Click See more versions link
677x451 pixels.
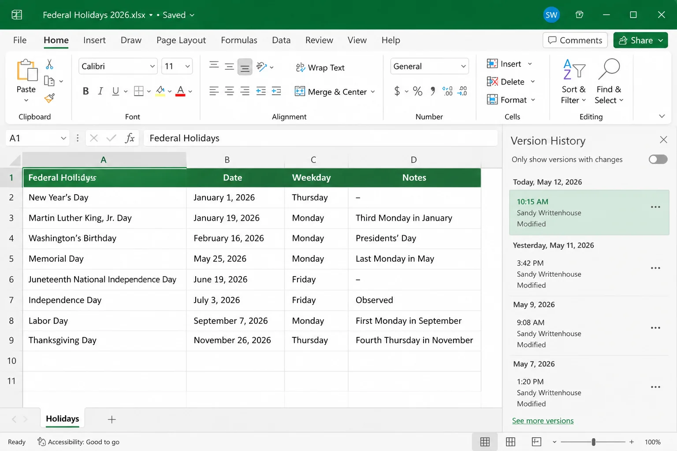543,421
